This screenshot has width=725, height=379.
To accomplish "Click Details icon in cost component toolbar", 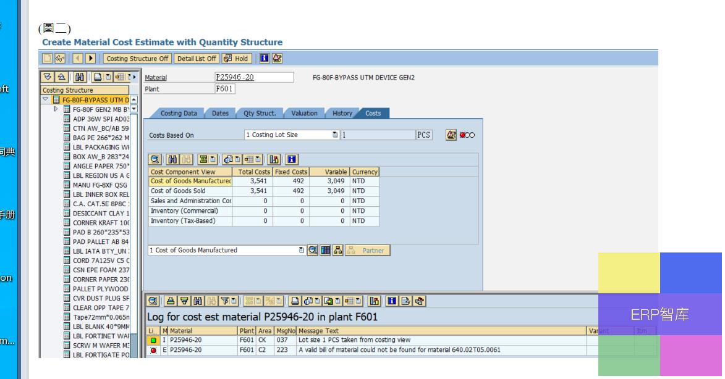I will pos(155,159).
